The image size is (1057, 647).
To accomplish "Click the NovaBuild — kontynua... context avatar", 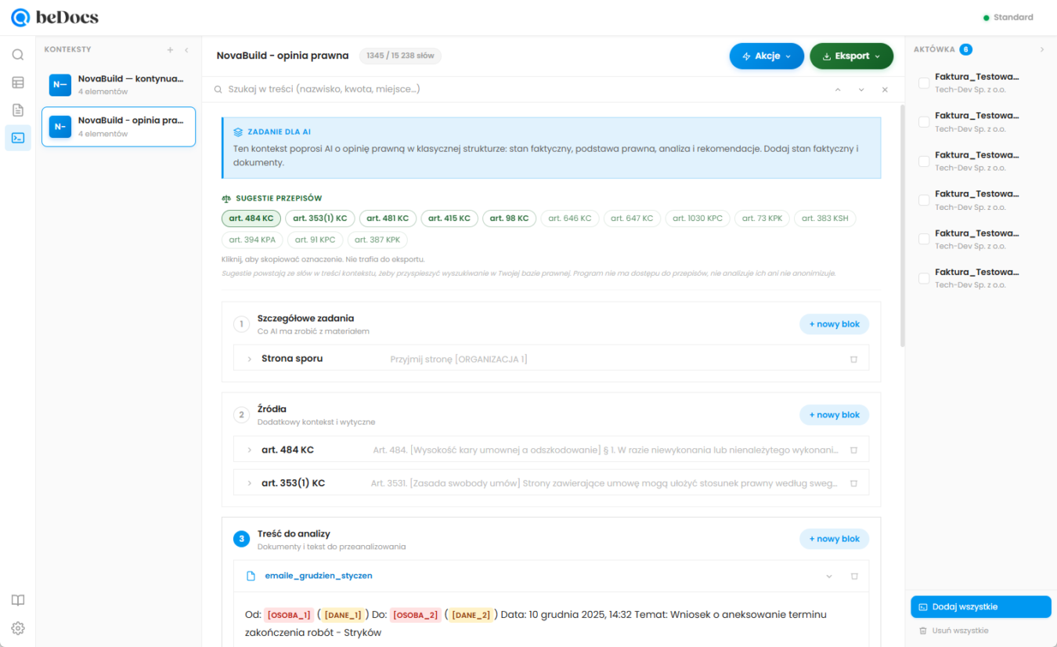I will click(60, 85).
